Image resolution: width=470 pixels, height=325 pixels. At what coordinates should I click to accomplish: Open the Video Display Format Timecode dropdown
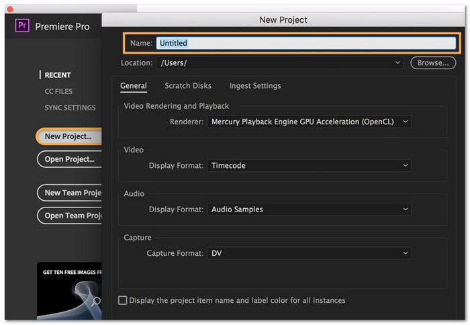[x=309, y=165]
